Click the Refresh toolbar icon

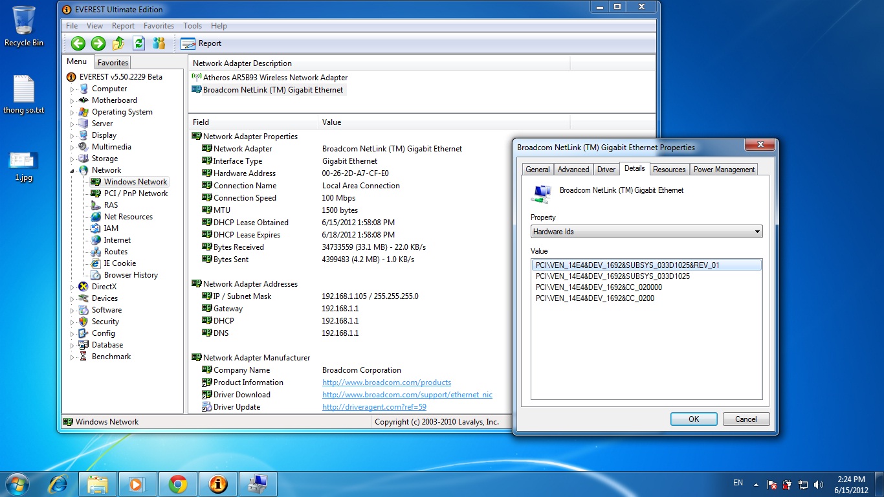(x=138, y=43)
